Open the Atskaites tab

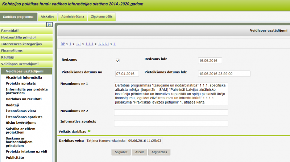click(x=47, y=16)
